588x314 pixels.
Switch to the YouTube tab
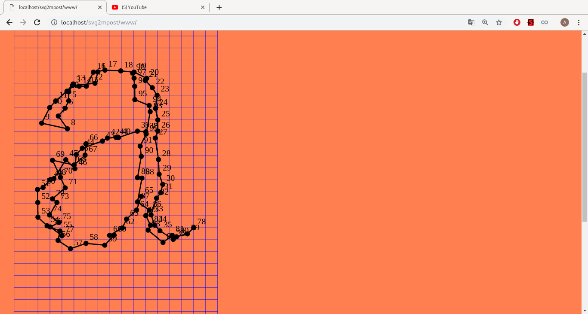(155, 7)
